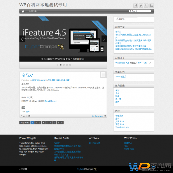Go to home via the house icon
Screen dimensions: 173x173
coord(23,11)
